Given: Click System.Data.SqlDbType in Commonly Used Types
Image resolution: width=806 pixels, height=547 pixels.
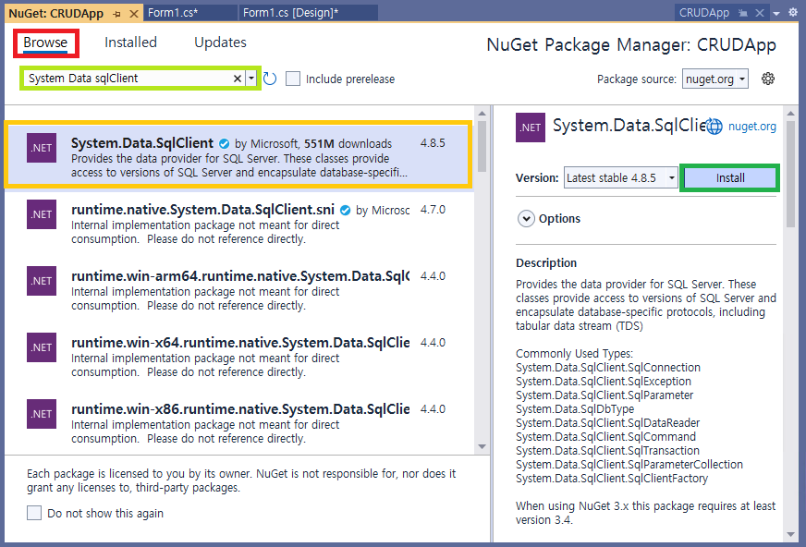Looking at the screenshot, I should (575, 408).
